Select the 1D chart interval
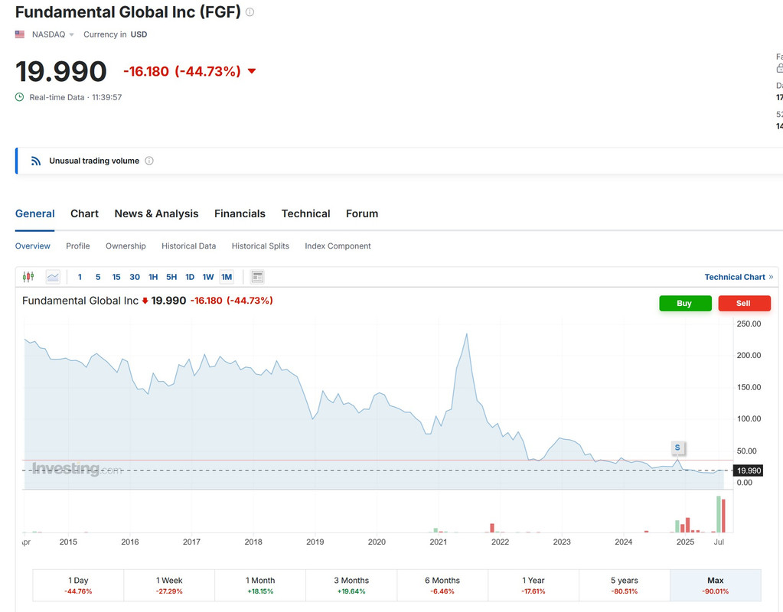This screenshot has height=612, width=783. [x=190, y=277]
